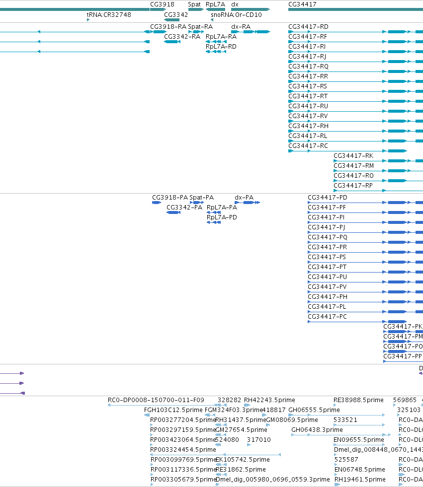Click the dx gene label
This screenshot has width=423, height=487.
[235, 4]
